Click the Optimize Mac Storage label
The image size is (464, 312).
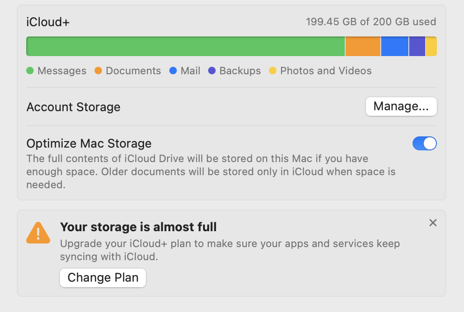pos(89,143)
